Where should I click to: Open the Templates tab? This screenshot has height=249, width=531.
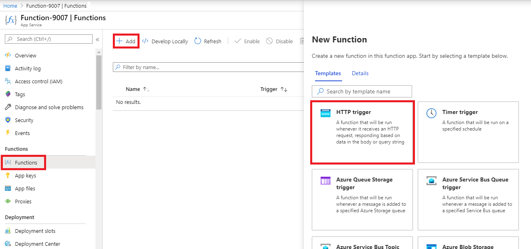328,73
